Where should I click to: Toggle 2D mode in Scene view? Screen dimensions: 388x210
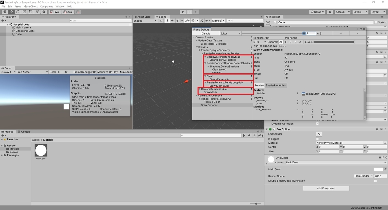[161, 21]
